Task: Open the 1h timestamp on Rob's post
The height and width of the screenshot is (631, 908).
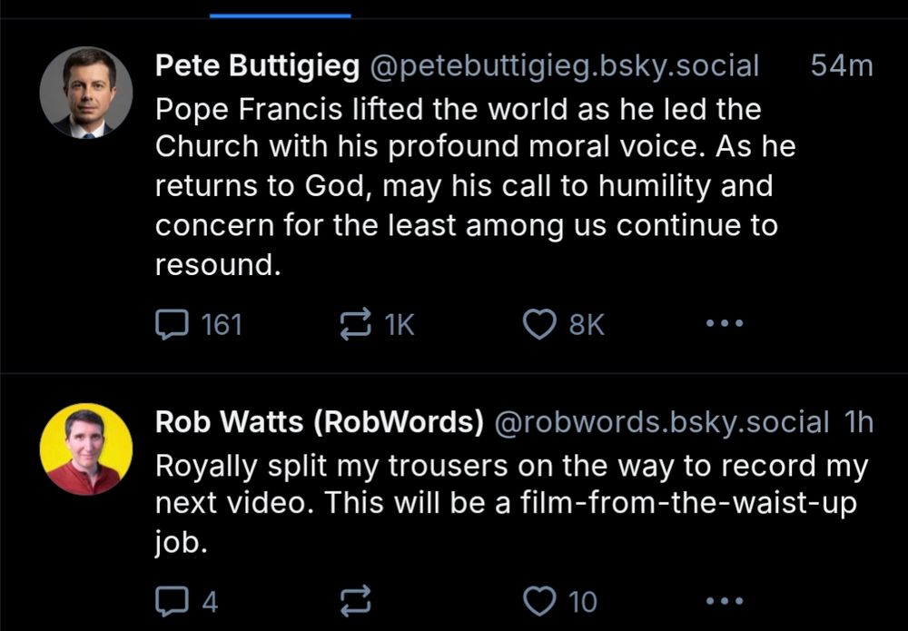Action: tap(858, 422)
